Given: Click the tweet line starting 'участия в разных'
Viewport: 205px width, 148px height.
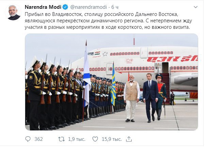Looking at the screenshot, I should (x=107, y=27).
